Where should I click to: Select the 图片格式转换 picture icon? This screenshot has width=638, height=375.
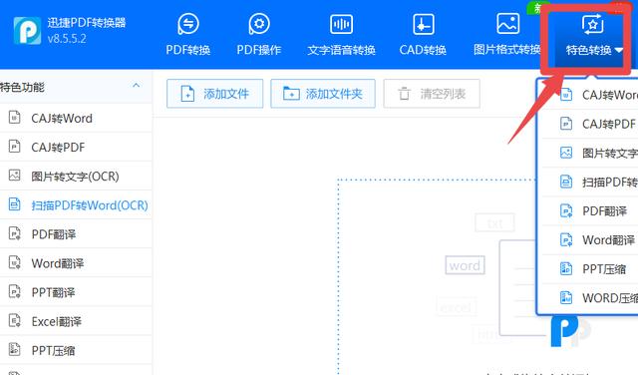[507, 23]
